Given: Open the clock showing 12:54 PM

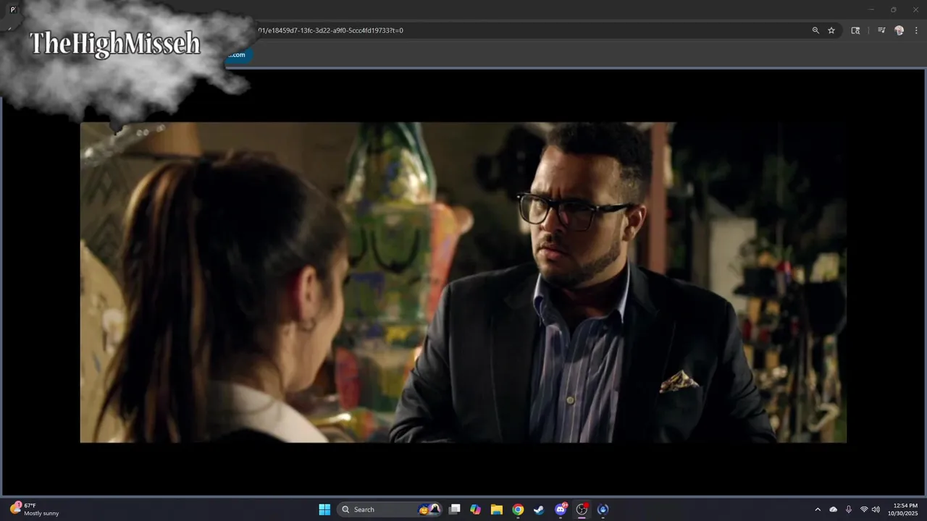Looking at the screenshot, I should click(903, 509).
